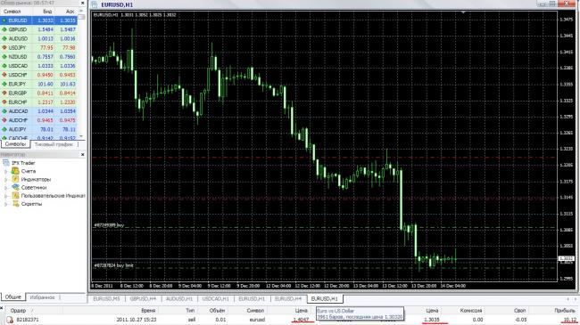This screenshot has height=325, width=580.
Task: Click the USDJPY symbol arrow icon
Action: (4, 48)
